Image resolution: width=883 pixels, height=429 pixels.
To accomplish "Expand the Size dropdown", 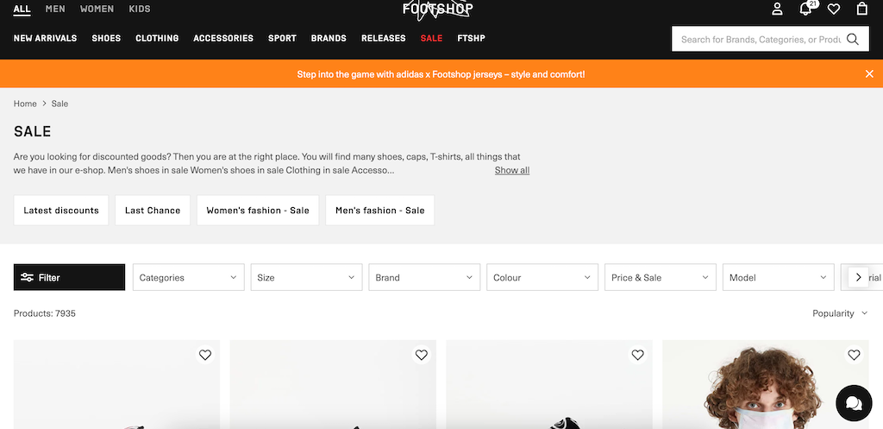I will tap(306, 277).
